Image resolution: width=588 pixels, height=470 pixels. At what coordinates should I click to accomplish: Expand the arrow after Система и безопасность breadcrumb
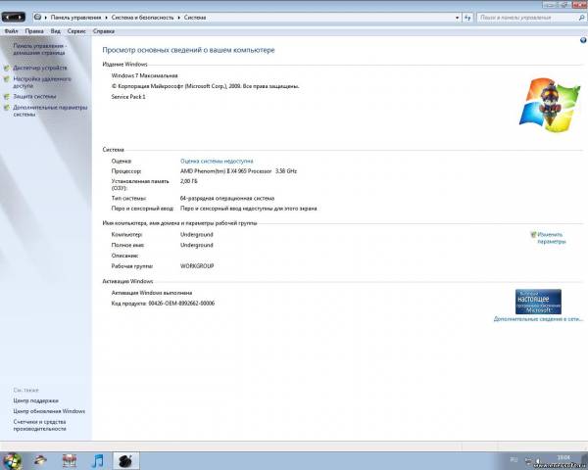point(179,18)
